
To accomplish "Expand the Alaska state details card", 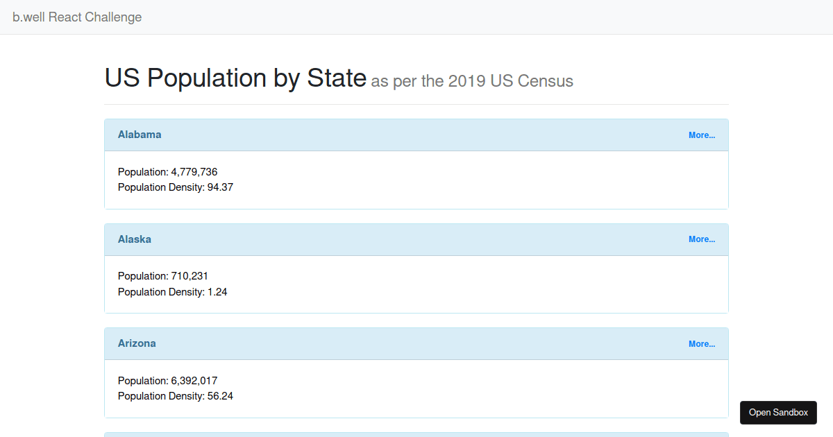I will click(702, 239).
